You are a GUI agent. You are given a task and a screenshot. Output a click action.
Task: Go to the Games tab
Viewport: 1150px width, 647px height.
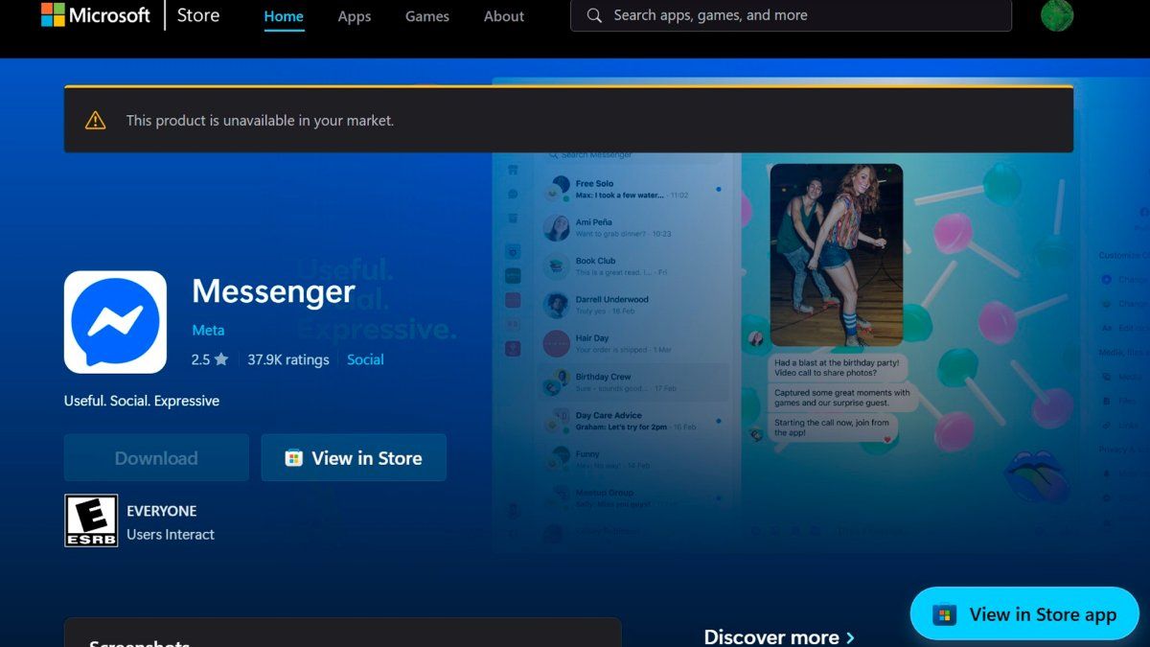[426, 16]
